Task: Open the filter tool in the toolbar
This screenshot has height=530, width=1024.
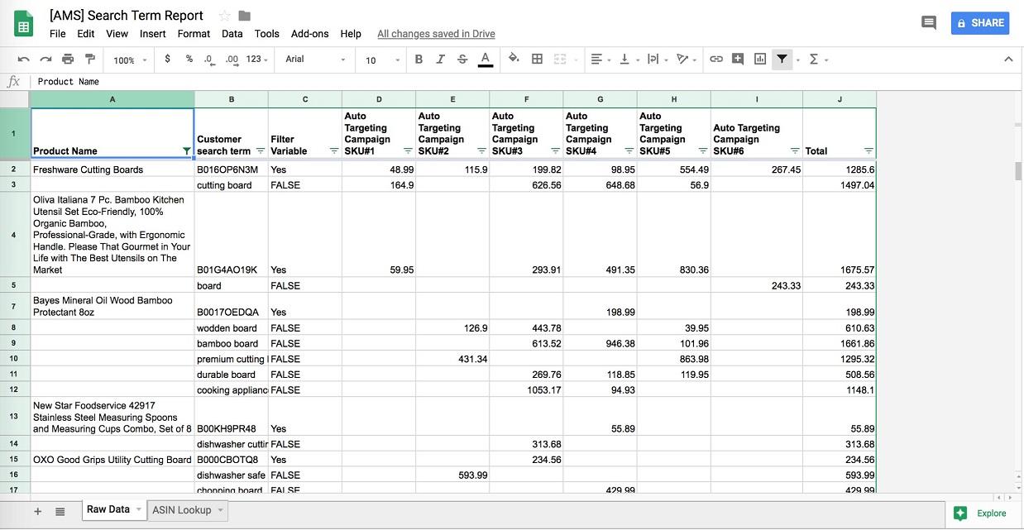Action: pyautogui.click(x=782, y=59)
